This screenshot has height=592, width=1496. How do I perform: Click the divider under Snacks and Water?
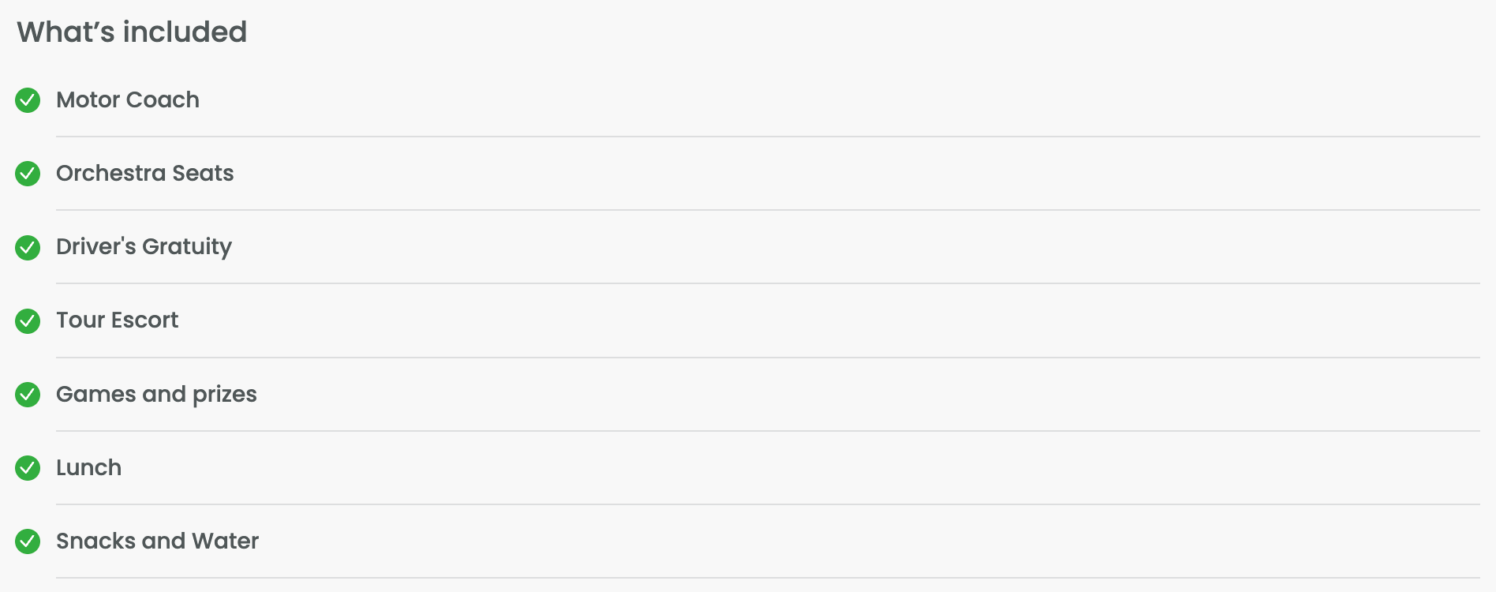(767, 578)
